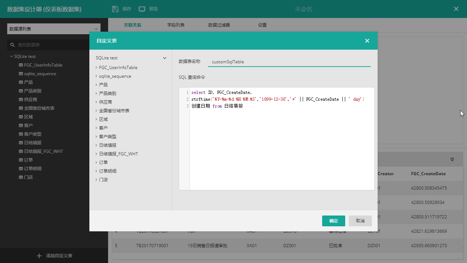Click the preview monitor icon
The width and height of the screenshot is (467, 263).
click(x=142, y=9)
